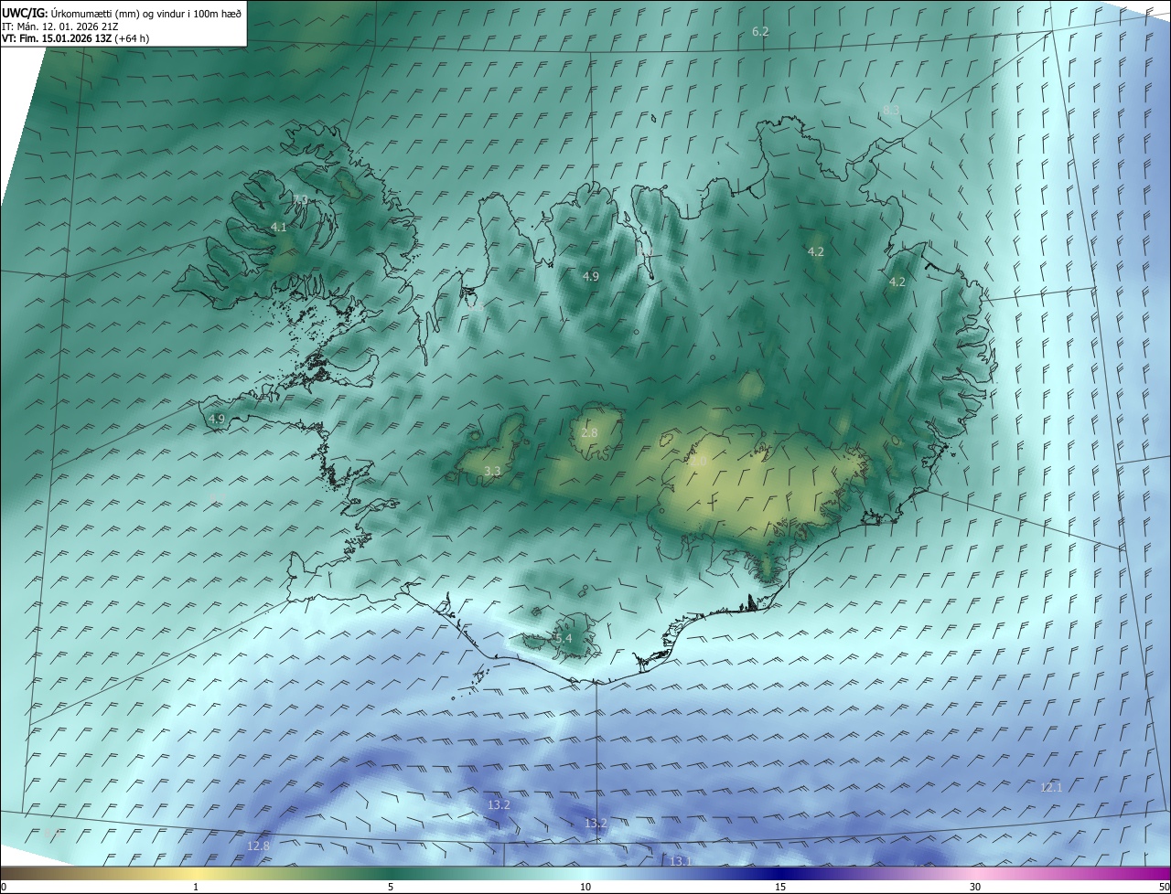This screenshot has height=894, width=1171.
Task: Click the "6.2" value label on the map
Action: tap(760, 32)
